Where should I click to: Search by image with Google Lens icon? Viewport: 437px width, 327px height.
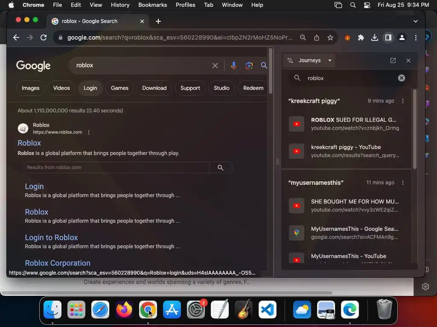[x=249, y=66]
